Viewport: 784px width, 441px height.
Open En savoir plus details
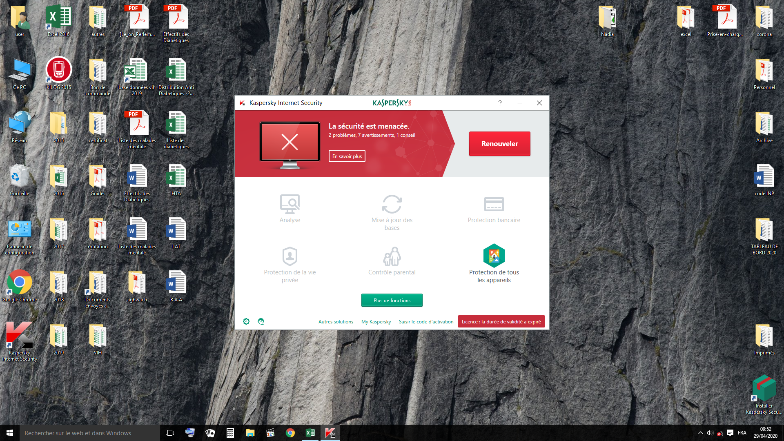(x=347, y=156)
